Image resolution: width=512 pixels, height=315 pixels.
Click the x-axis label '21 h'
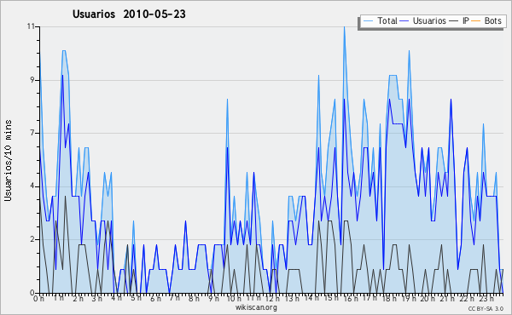click(x=447, y=298)
